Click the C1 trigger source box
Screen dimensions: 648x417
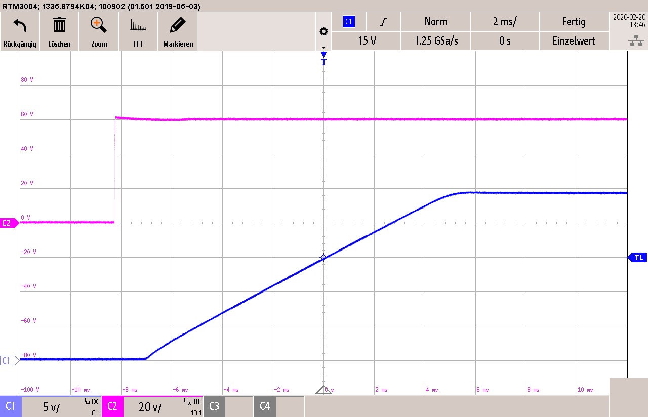pyautogui.click(x=349, y=22)
